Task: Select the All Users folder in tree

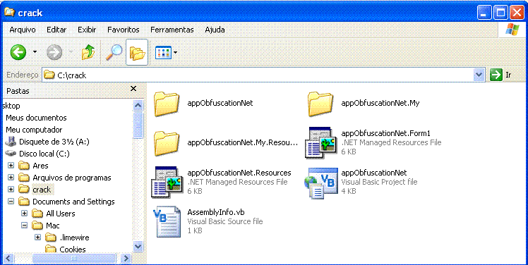Action: coord(61,214)
